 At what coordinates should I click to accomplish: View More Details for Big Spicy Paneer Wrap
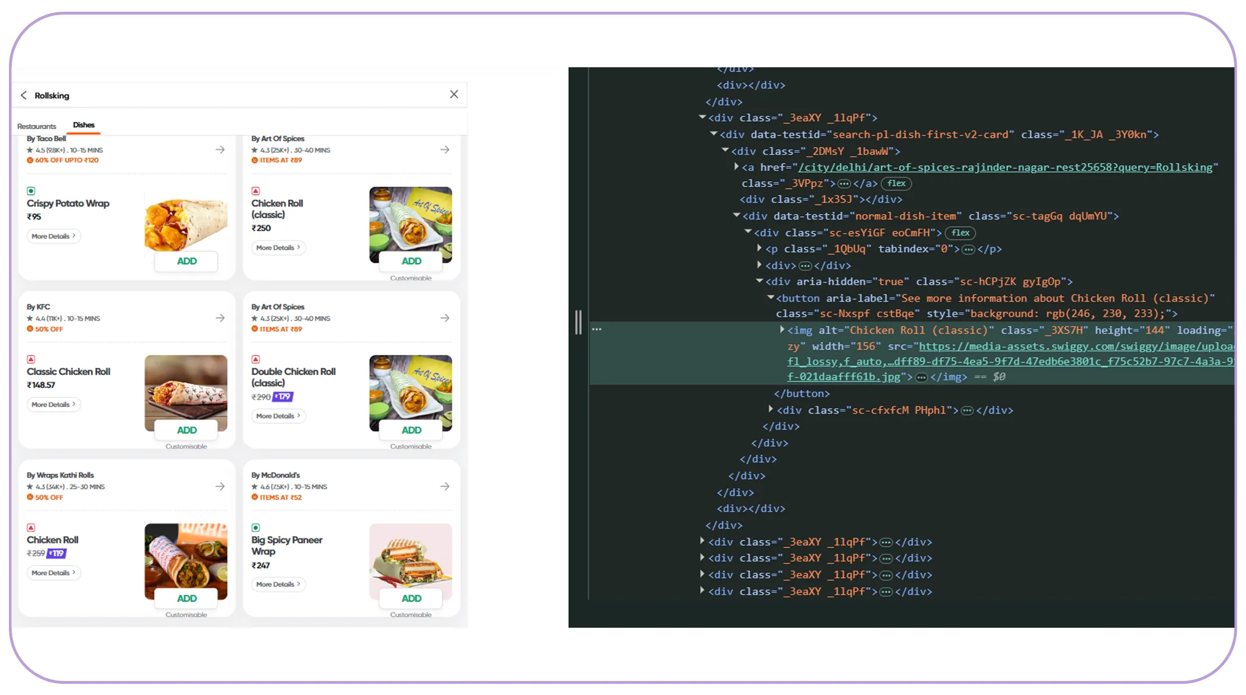[279, 584]
